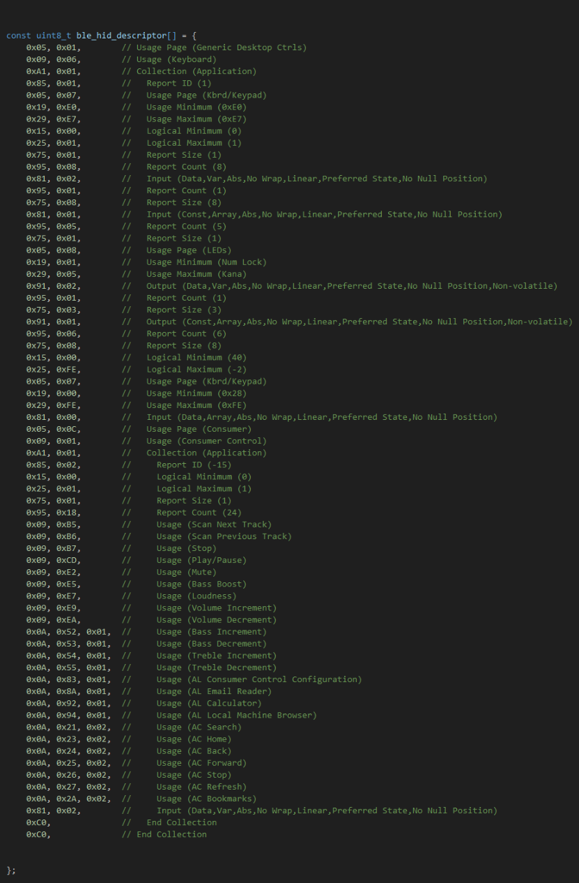Click comment 'Usage Maximum (Kana)'

tap(196, 273)
